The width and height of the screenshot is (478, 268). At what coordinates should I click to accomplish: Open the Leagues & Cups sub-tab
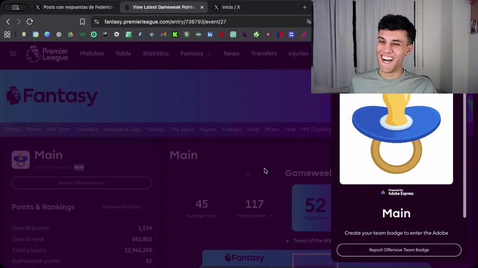coord(122,130)
